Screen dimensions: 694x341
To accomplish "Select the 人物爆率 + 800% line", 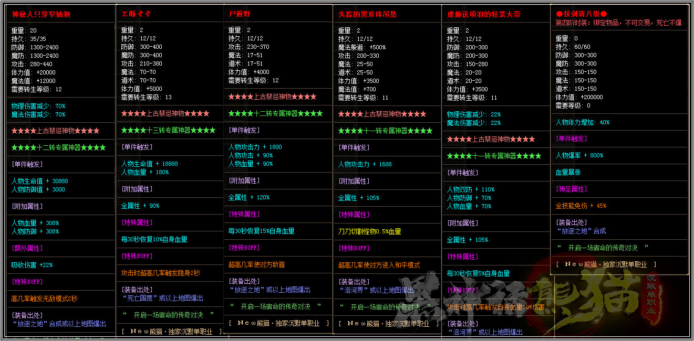I will 579,155.
